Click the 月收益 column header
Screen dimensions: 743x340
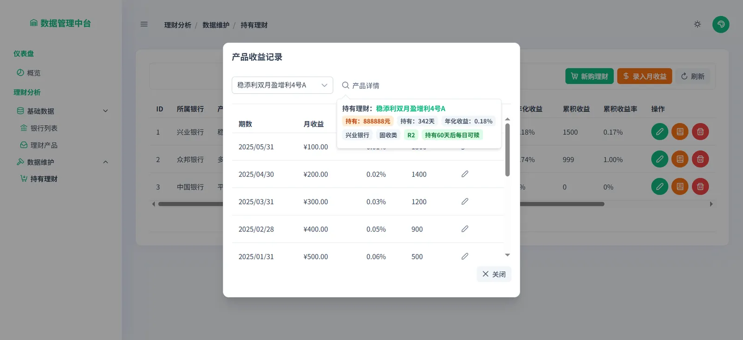pos(313,124)
